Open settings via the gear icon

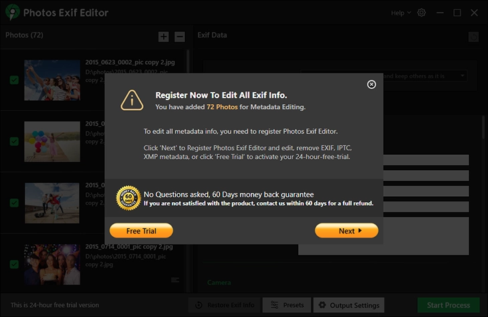tap(421, 13)
